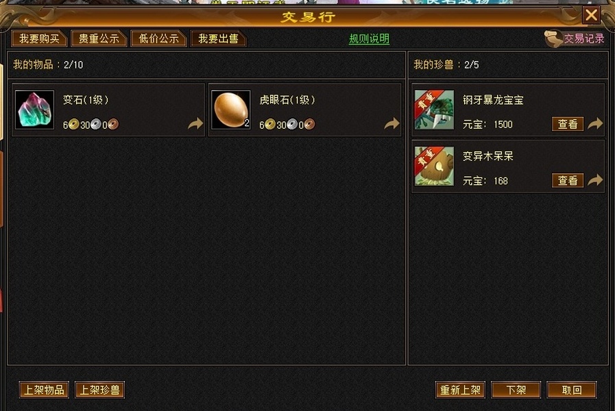Click the share arrow beside 变石(1级)
This screenshot has width=615, height=411.
(195, 124)
